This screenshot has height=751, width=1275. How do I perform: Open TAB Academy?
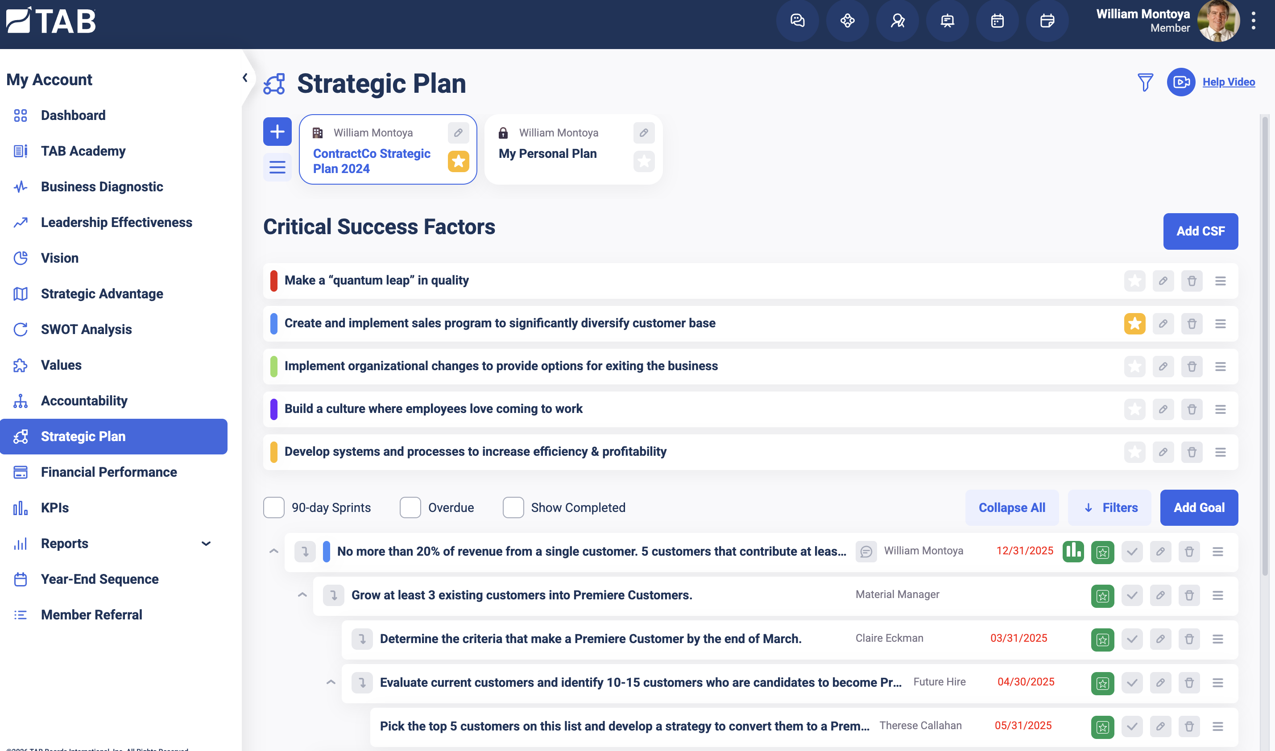pyautogui.click(x=83, y=151)
